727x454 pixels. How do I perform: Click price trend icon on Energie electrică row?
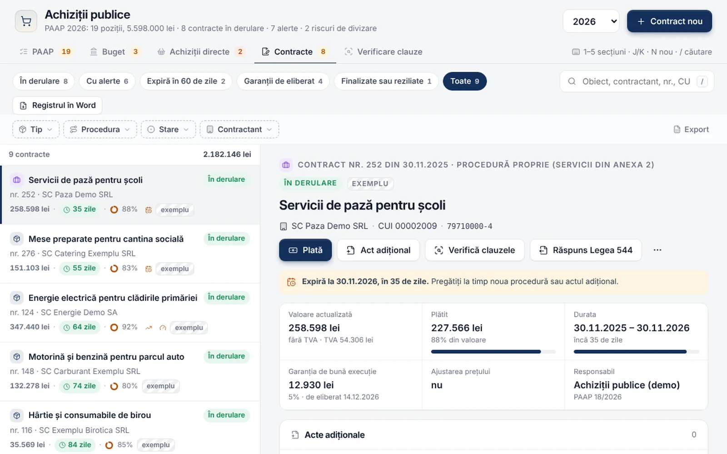pyautogui.click(x=149, y=328)
